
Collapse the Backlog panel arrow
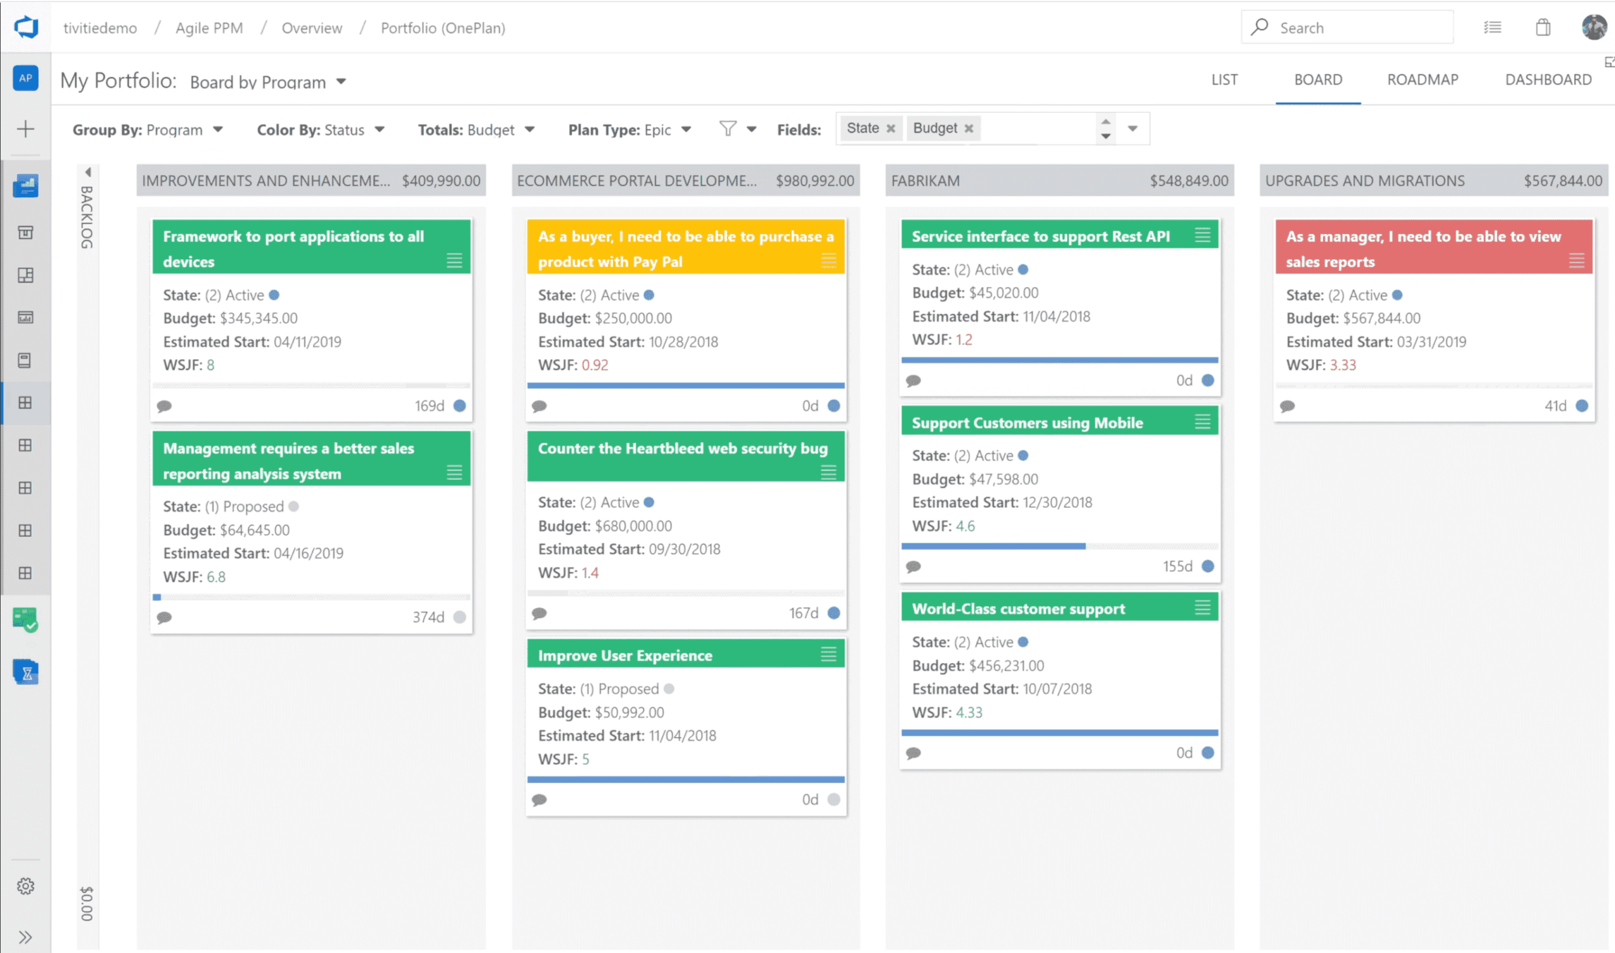88,172
